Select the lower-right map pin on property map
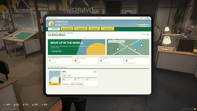Image resolution: width=197 pixels, height=111 pixels. tap(135, 50)
